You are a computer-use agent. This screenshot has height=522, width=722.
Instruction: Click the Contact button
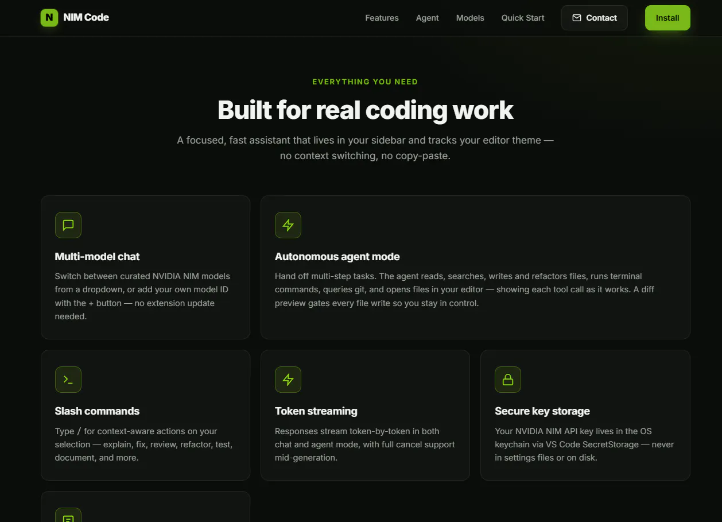(594, 18)
